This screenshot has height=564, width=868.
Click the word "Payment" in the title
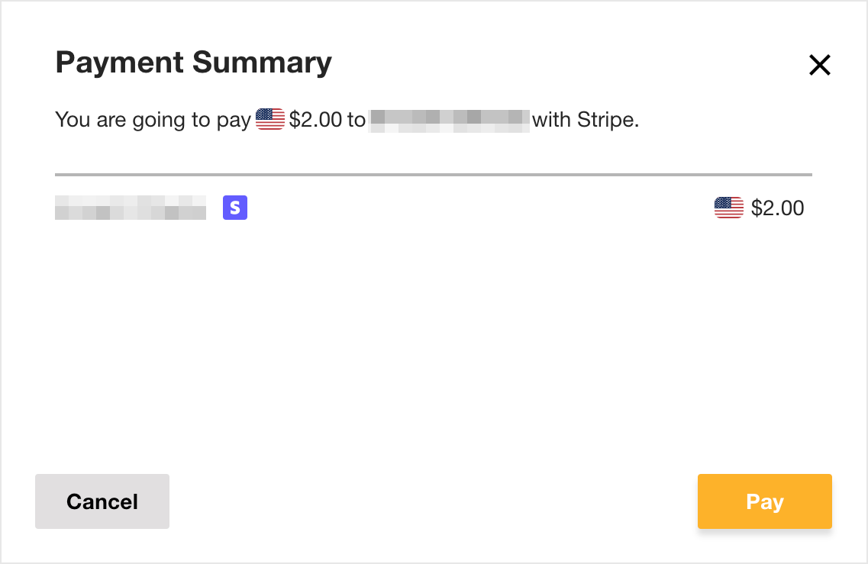coord(120,62)
